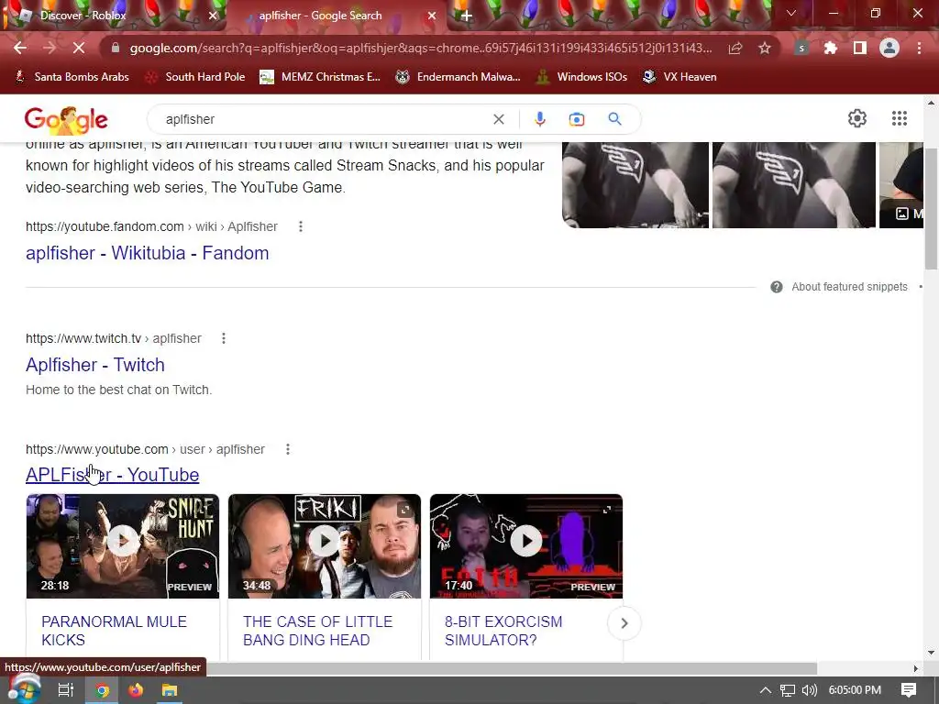
Task: Click the address bar URL
Action: [419, 48]
